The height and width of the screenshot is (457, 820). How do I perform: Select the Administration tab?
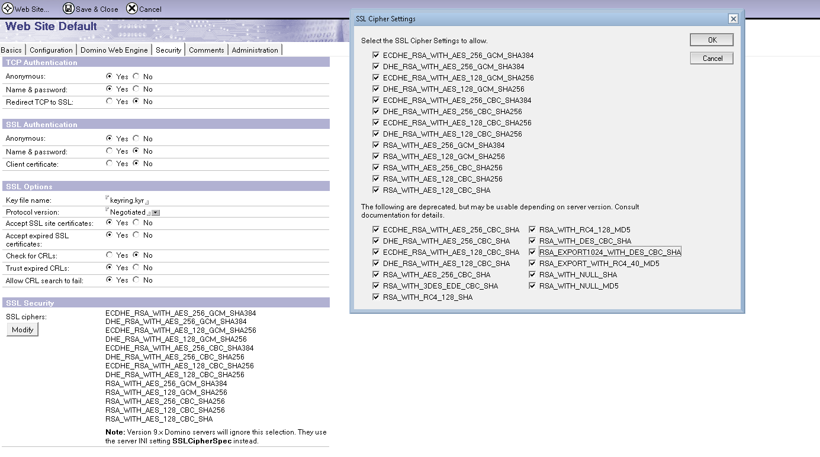pyautogui.click(x=255, y=50)
